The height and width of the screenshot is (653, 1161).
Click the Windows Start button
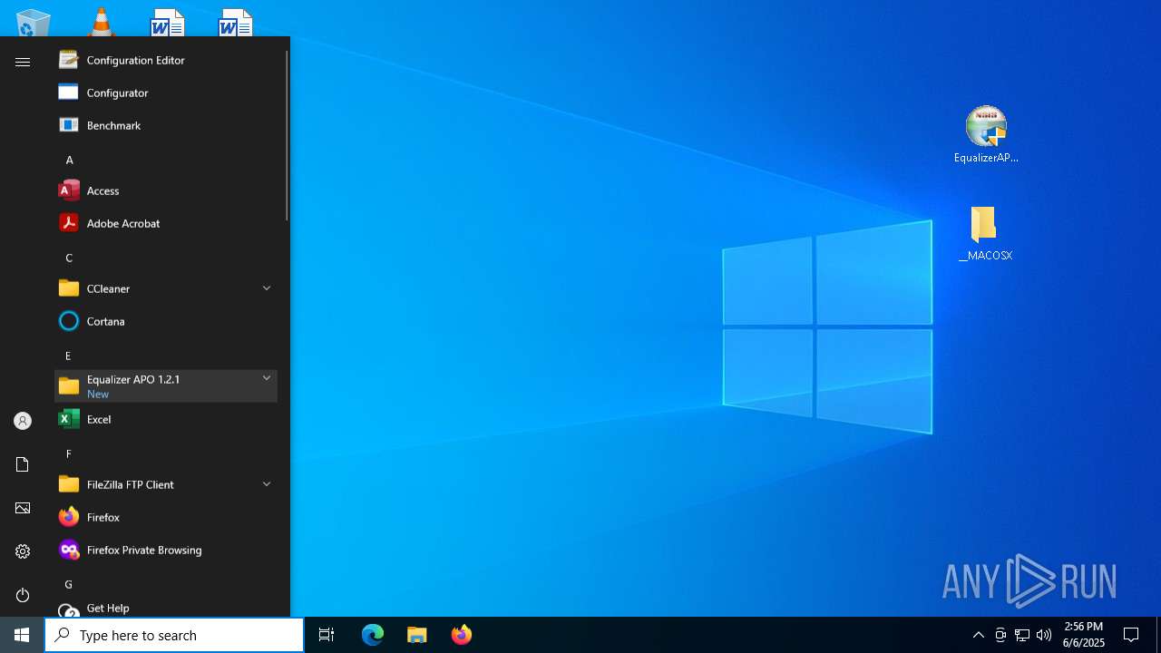click(22, 635)
